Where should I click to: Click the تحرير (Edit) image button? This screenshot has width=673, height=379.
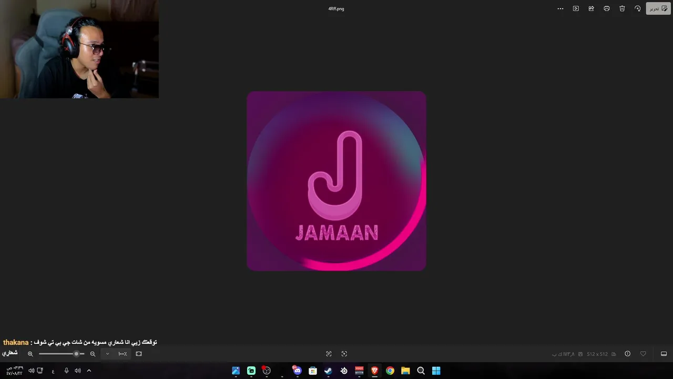point(658,8)
